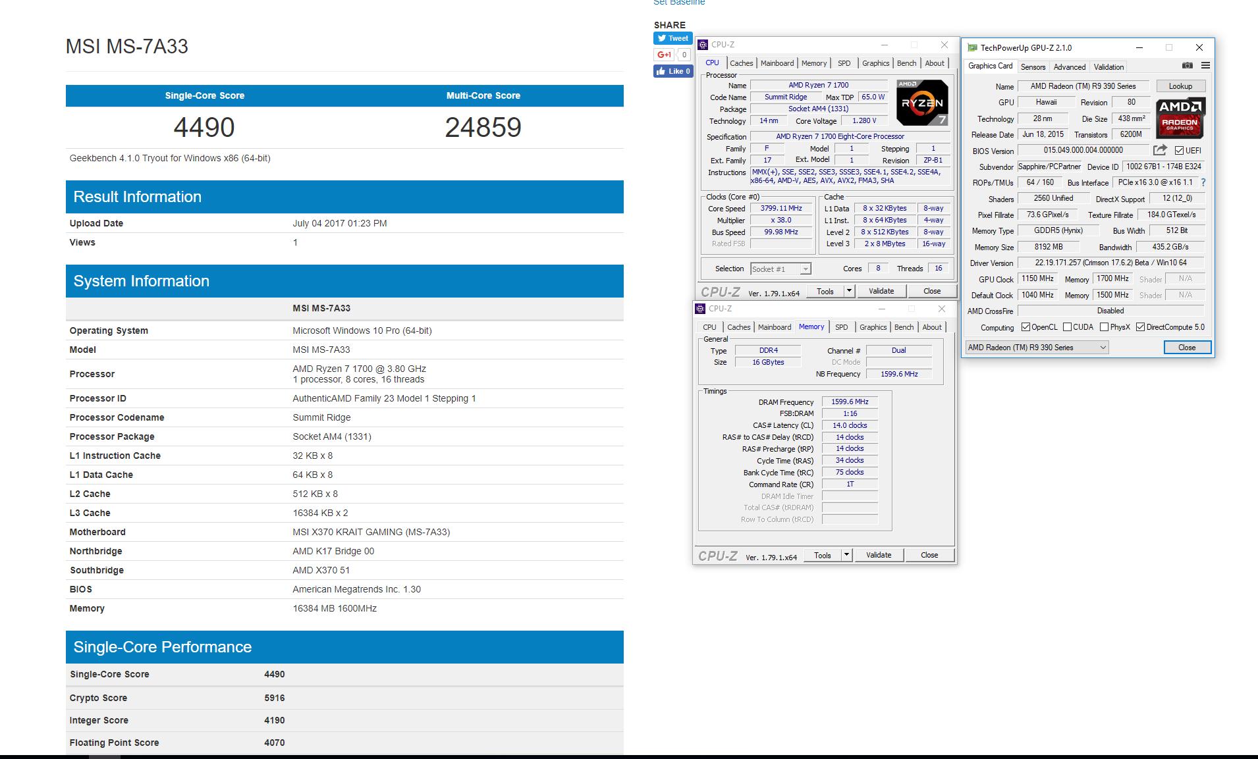This screenshot has height=759, width=1258.
Task: Click Tools button in upper CPU-Z
Action: click(x=825, y=291)
